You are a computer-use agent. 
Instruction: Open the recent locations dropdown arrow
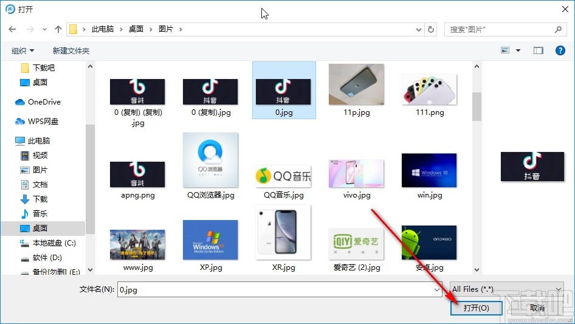coord(44,29)
